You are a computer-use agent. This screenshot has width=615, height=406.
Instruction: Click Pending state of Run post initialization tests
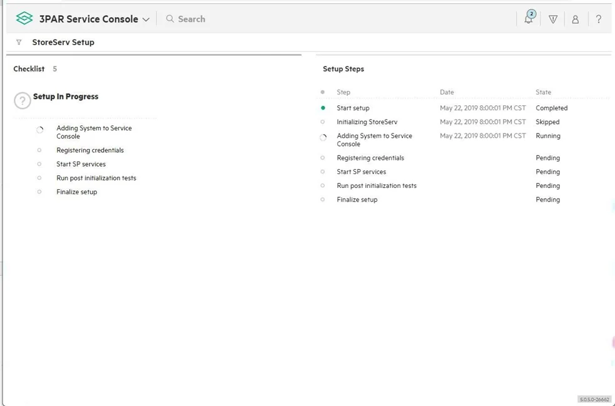pos(547,185)
